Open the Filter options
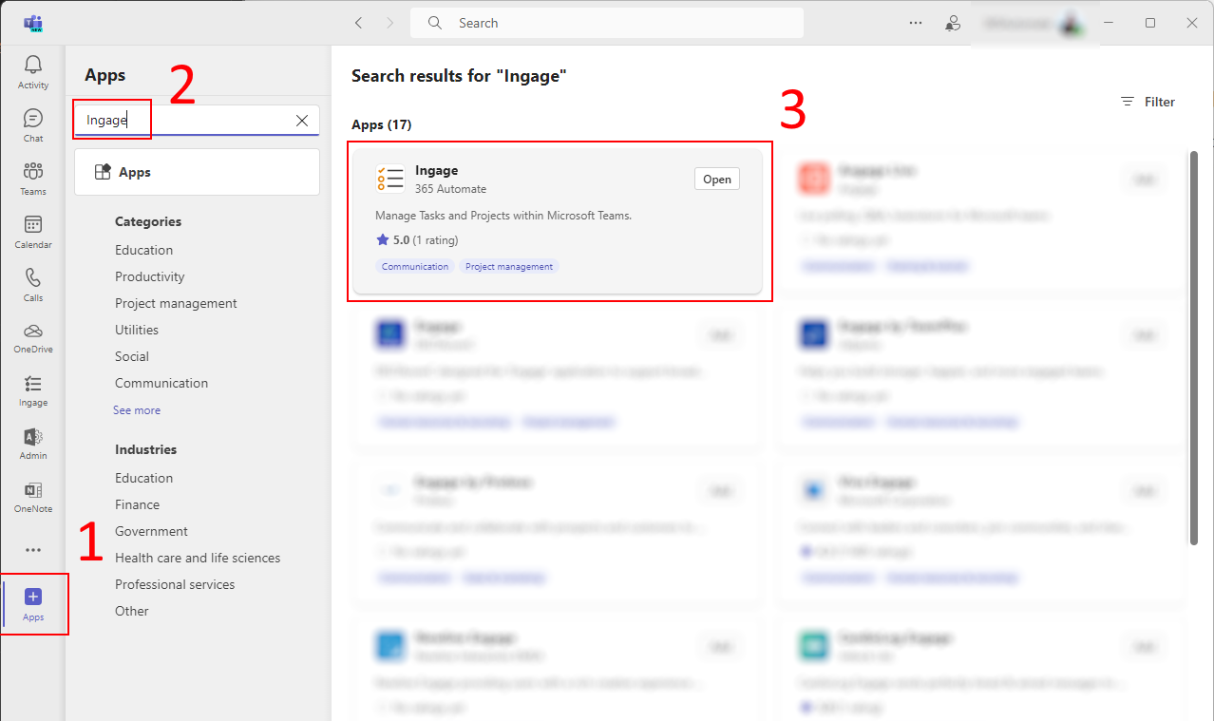 [1147, 102]
